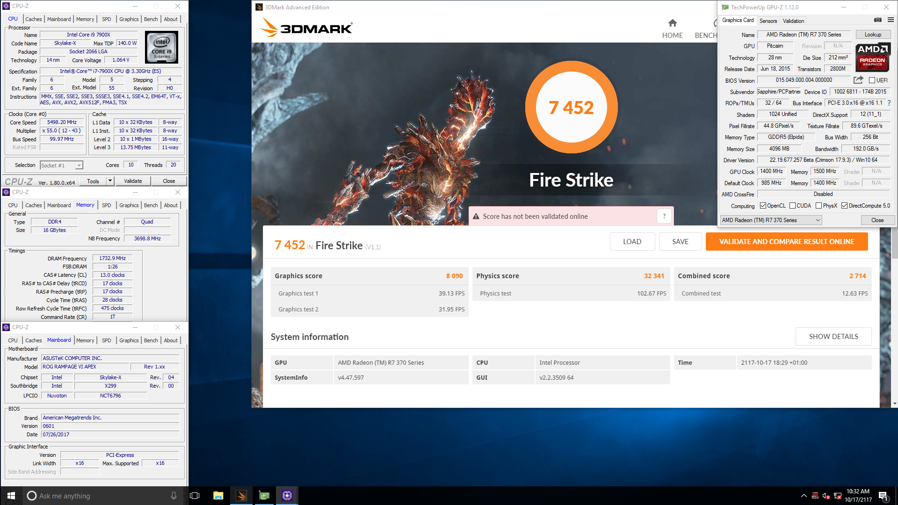Click the Combined score value 2 714
Screen dimensions: 898x505
pos(857,276)
